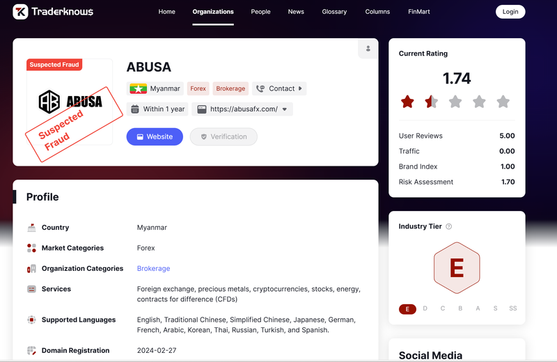Select the Brokerage tag
Image resolution: width=557 pixels, height=362 pixels.
pos(230,88)
